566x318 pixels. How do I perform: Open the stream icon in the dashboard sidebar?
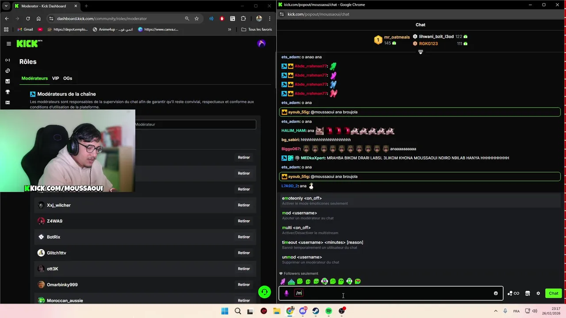(8, 60)
